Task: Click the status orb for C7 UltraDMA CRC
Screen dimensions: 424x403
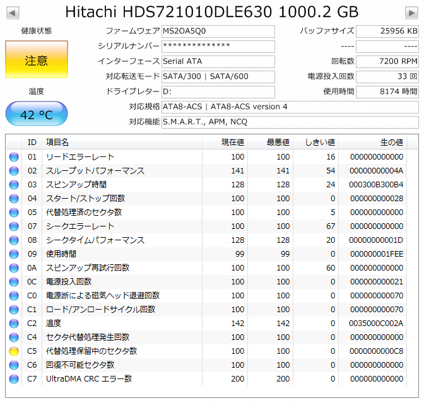Action: point(14,379)
